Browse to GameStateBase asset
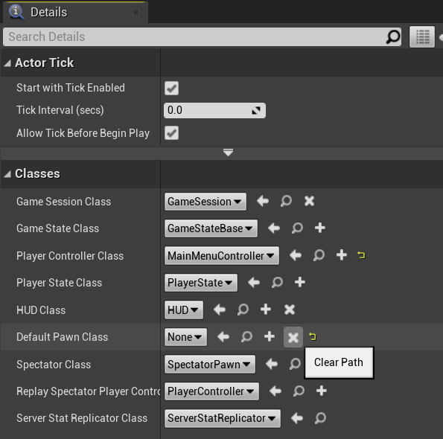Viewport: 443px width, 439px height. [297, 228]
